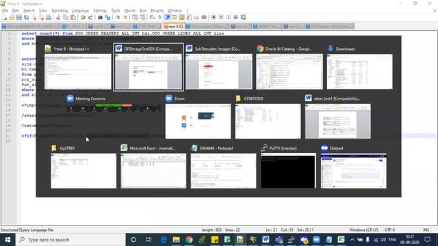Save the current document via toolbar
This screenshot has height=246, width=438.
pos(18,18)
